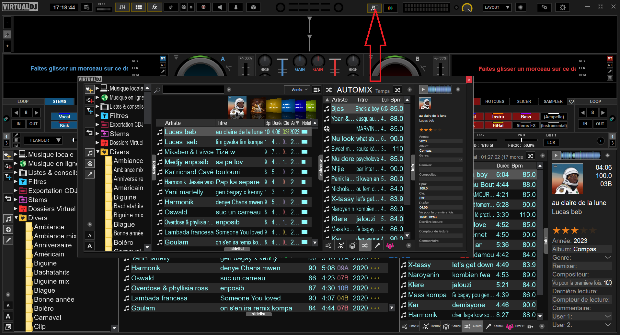Expand the Genre dropdown in main info panel
The width and height of the screenshot is (620, 335).
(x=608, y=258)
